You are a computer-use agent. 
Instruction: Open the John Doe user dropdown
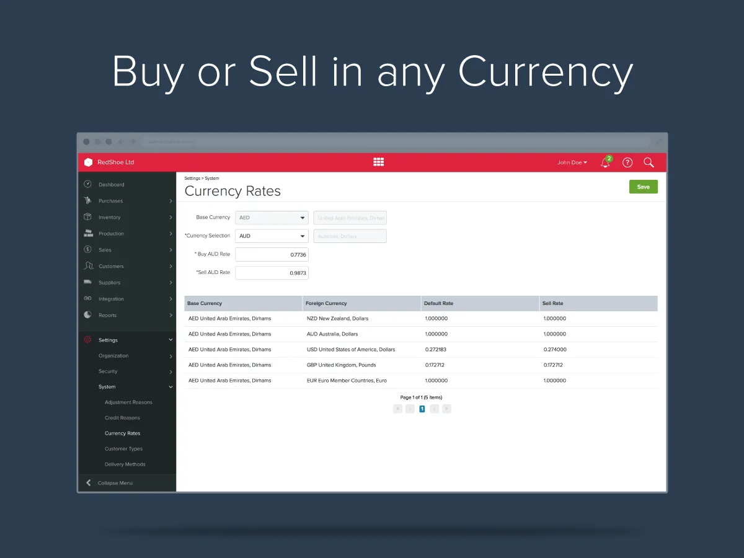click(572, 162)
